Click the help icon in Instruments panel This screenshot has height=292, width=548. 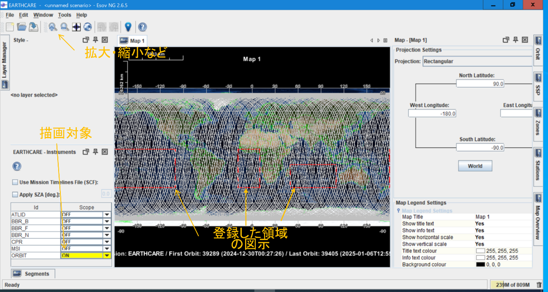(17, 166)
